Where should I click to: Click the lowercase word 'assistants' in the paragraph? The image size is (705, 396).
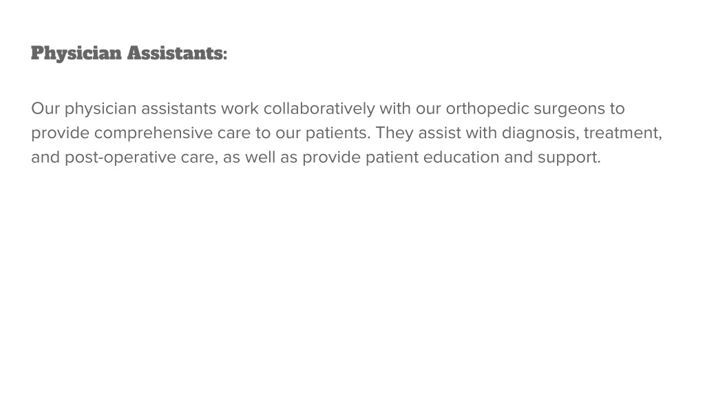coord(179,109)
